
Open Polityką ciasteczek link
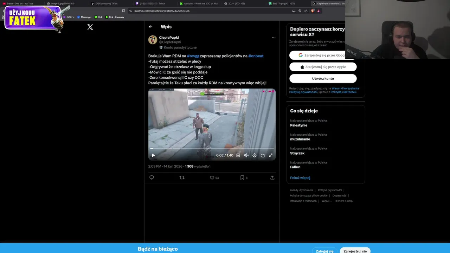[x=343, y=92]
